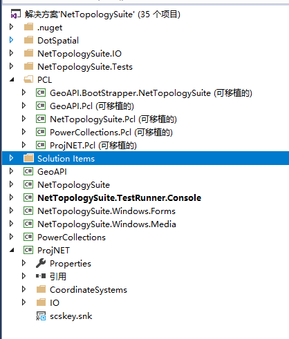The image size is (289, 339).
Task: Click the CoordinateSystems folder icon
Action: tap(41, 289)
